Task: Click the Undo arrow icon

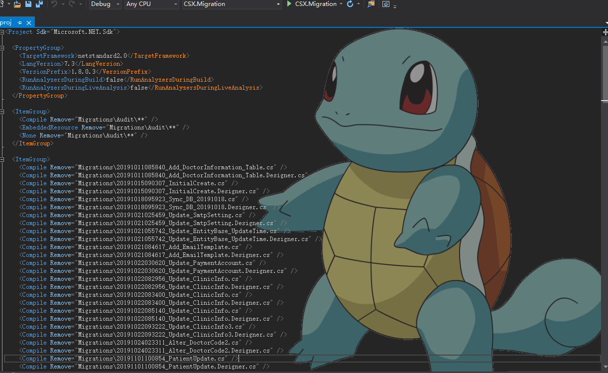Action: coord(54,4)
